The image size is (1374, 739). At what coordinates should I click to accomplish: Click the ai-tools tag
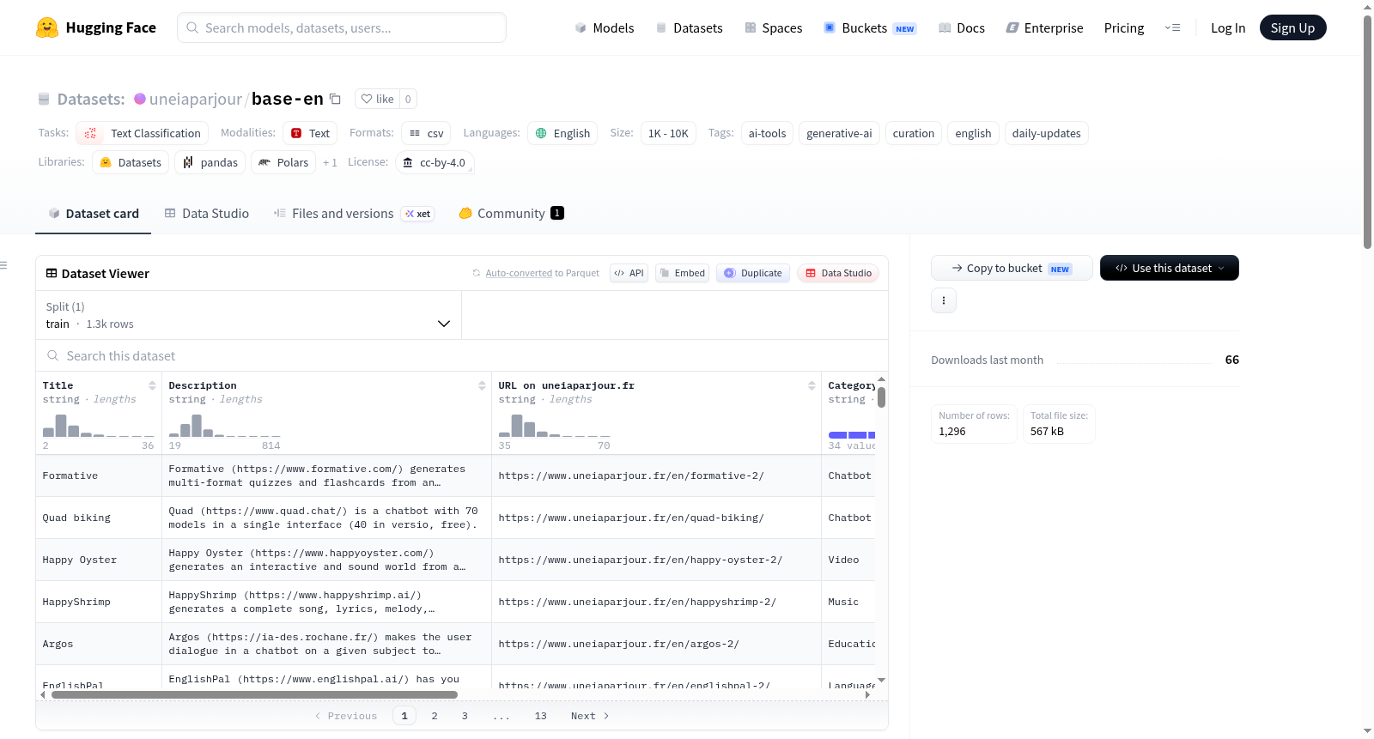pos(767,133)
